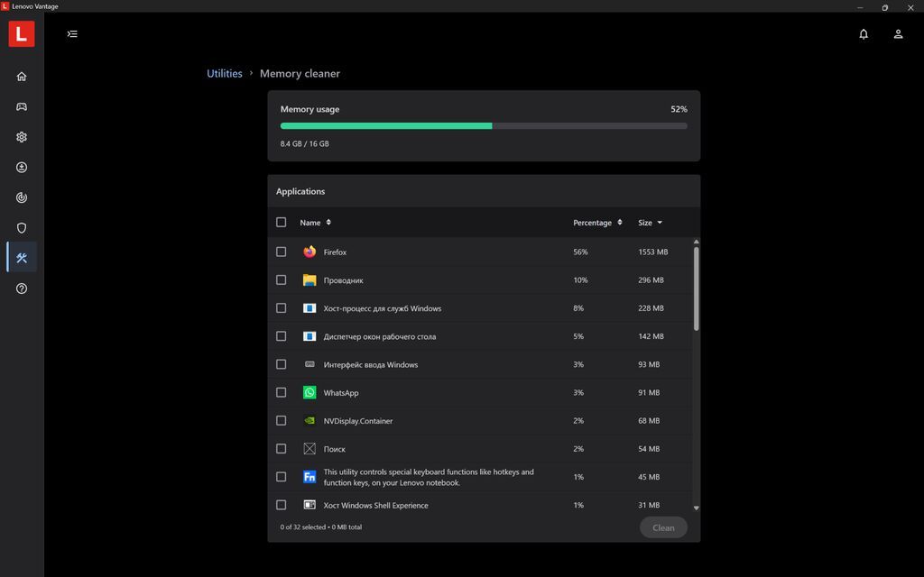Viewport: 924px width, 577px height.
Task: Click the 52% memory usage value
Action: 679,109
